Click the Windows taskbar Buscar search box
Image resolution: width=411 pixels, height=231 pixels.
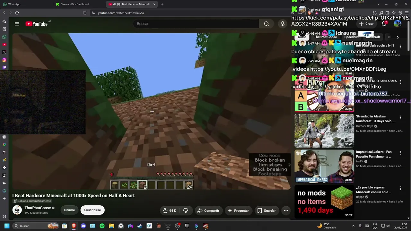point(36,226)
